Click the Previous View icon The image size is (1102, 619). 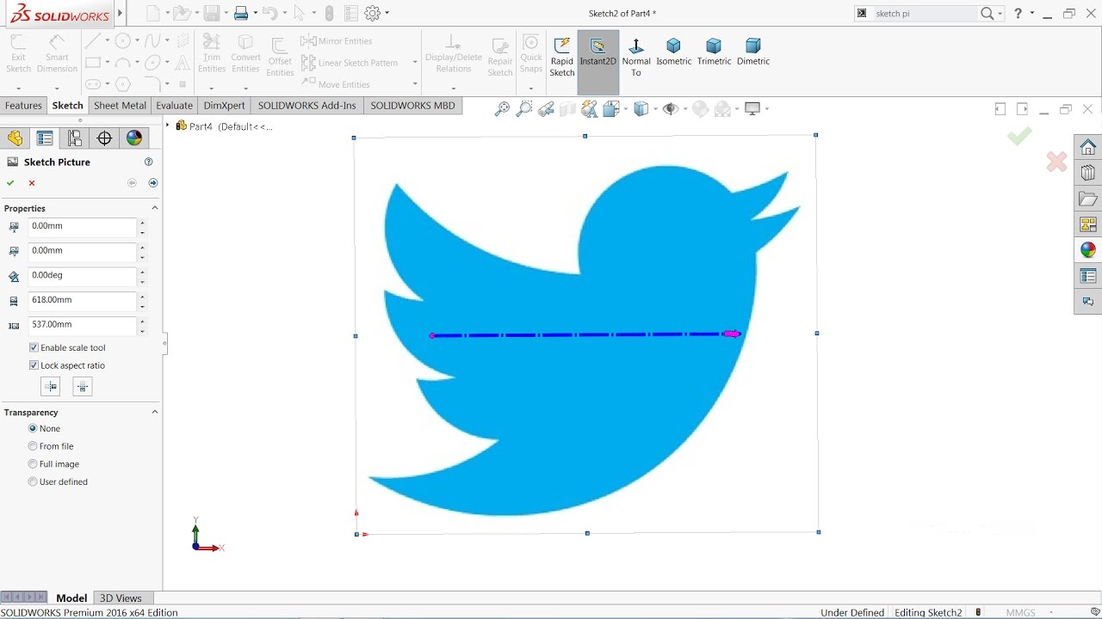coord(546,109)
